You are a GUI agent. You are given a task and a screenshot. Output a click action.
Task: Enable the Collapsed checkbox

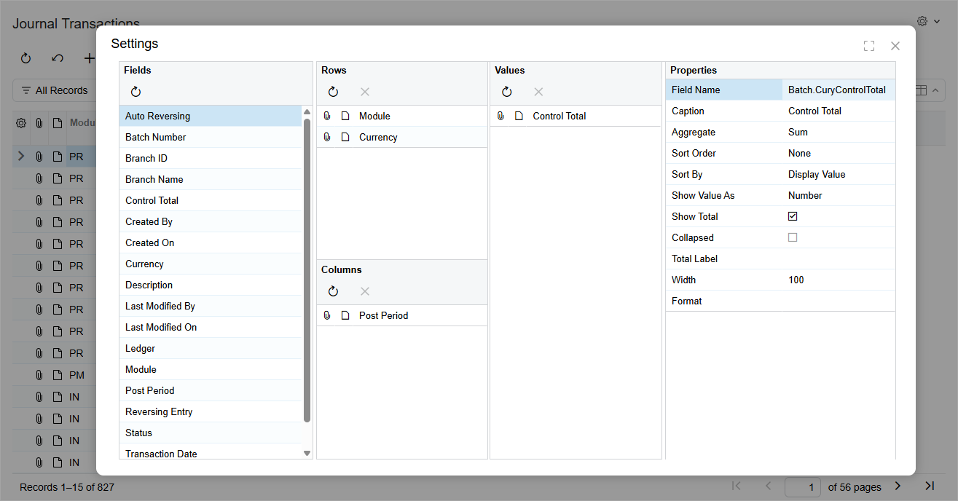tap(793, 238)
